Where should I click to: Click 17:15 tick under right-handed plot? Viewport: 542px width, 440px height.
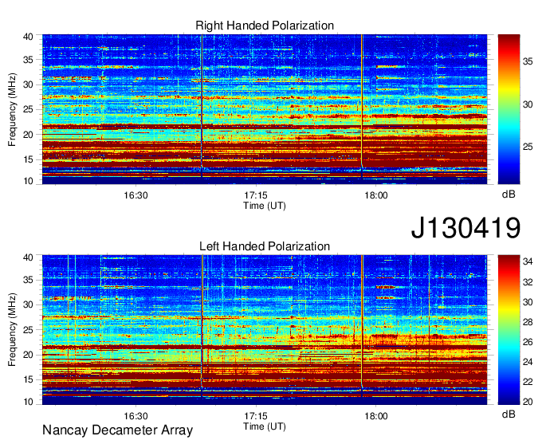256,195
